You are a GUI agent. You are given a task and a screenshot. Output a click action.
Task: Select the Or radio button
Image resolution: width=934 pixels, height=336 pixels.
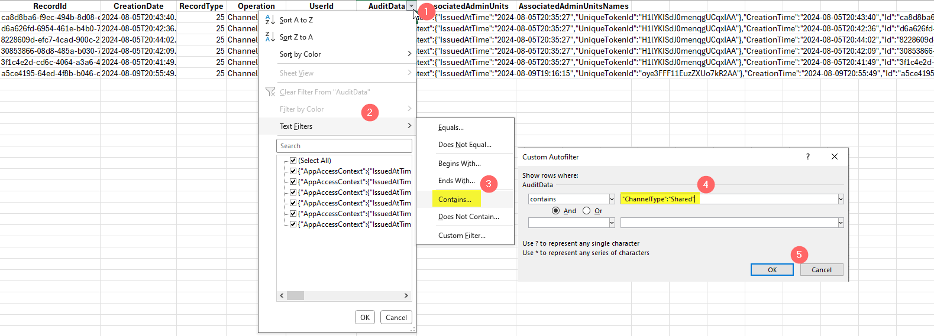point(587,211)
